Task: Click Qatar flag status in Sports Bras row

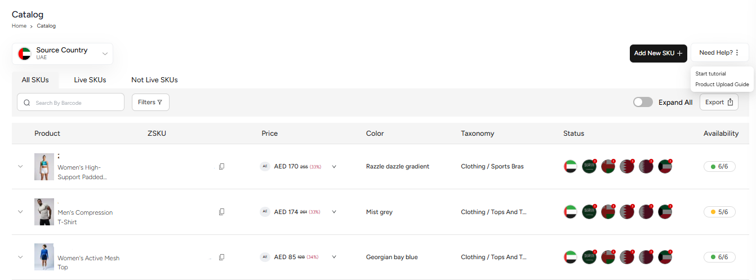Action: tap(646, 166)
